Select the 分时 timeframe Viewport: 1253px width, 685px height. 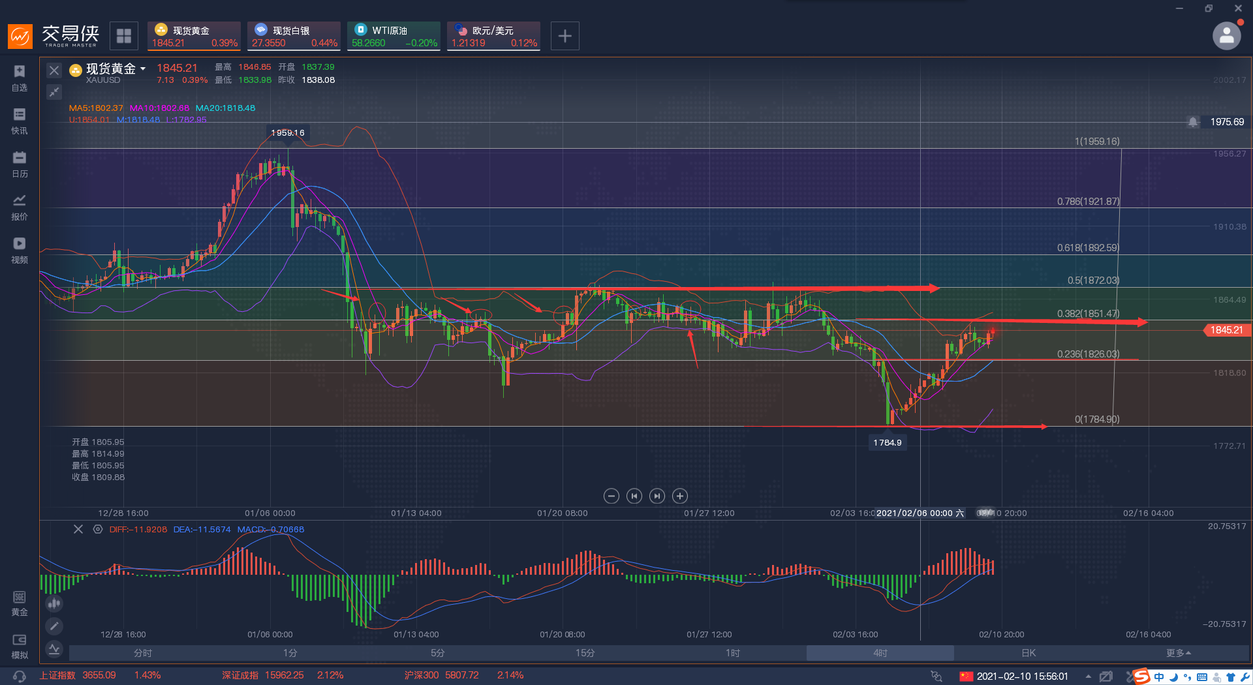143,653
